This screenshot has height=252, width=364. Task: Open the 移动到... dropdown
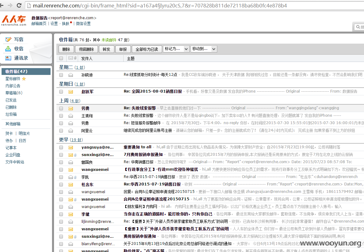[204, 49]
